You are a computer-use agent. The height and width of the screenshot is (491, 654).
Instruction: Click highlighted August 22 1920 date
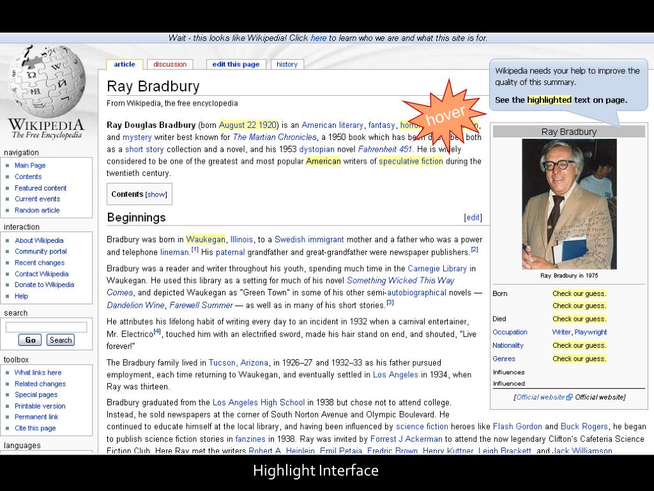coord(248,125)
